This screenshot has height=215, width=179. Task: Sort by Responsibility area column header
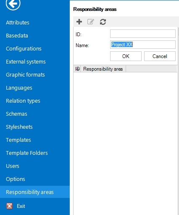pos(103,69)
